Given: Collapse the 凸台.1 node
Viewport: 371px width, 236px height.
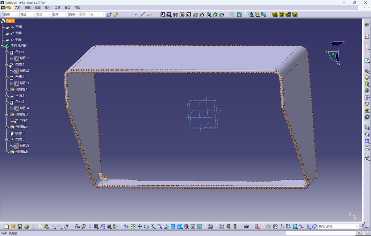Looking at the screenshot, I should coord(7,52).
